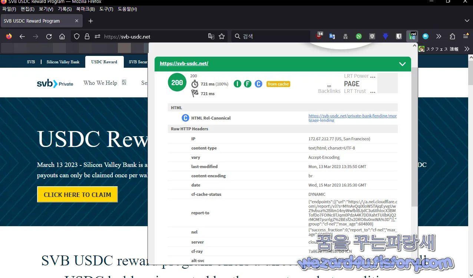List all tabs dropdown arrow
The width and height of the screenshot is (473, 278).
click(x=467, y=21)
